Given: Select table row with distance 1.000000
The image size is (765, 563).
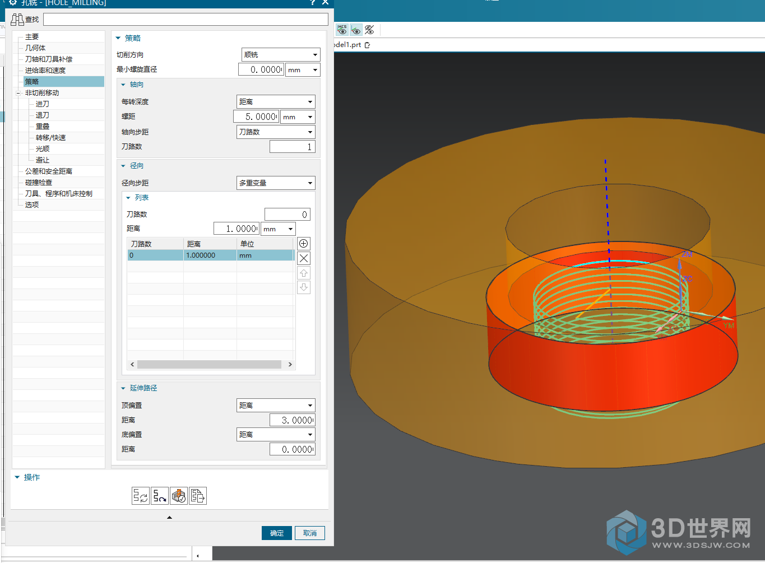Looking at the screenshot, I should (x=211, y=255).
